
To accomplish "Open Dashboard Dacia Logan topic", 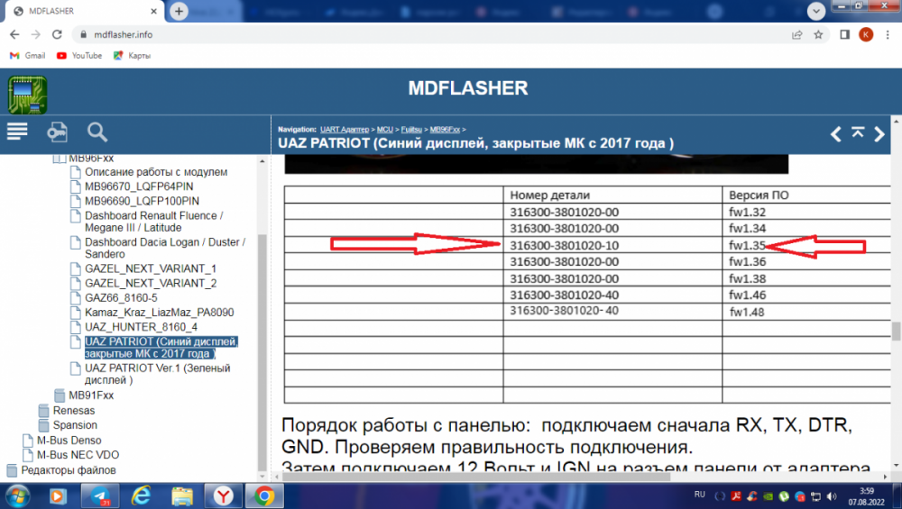I will click(164, 248).
